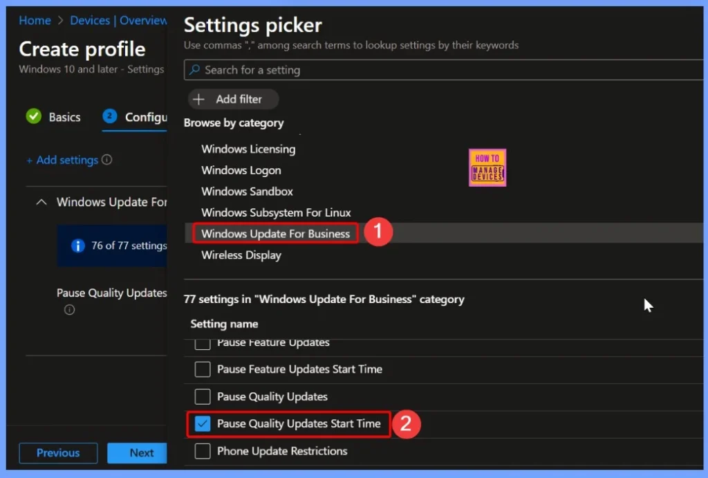Image resolution: width=708 pixels, height=478 pixels.
Task: Click Pause Quality Updates in the profile pane
Action: point(111,293)
